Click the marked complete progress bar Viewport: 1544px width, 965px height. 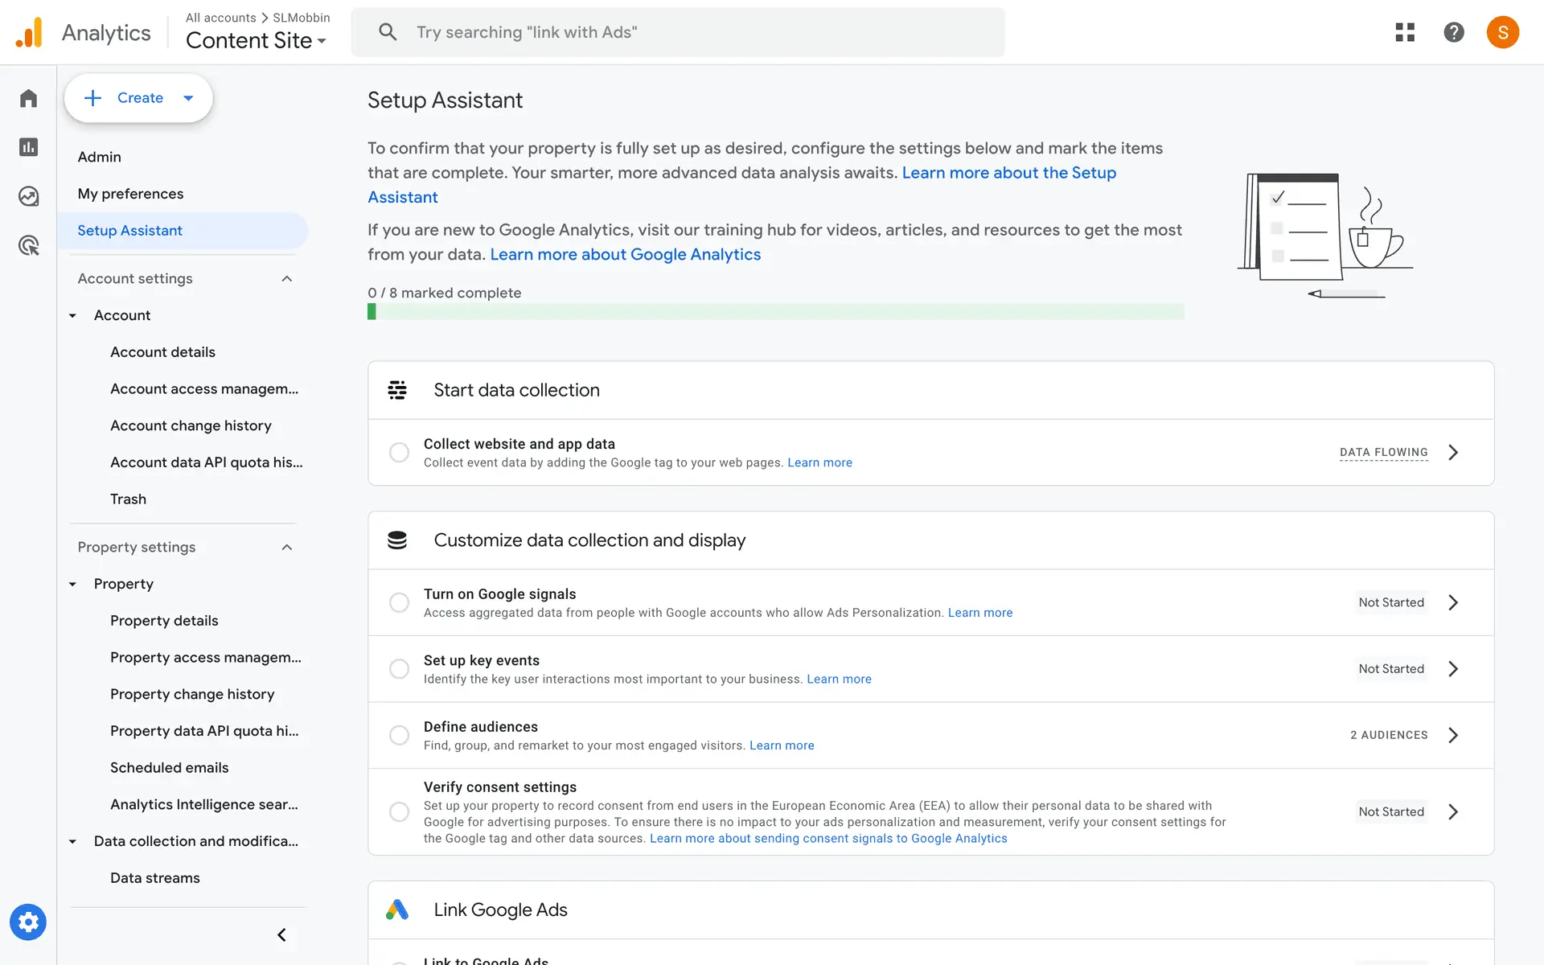click(x=775, y=311)
